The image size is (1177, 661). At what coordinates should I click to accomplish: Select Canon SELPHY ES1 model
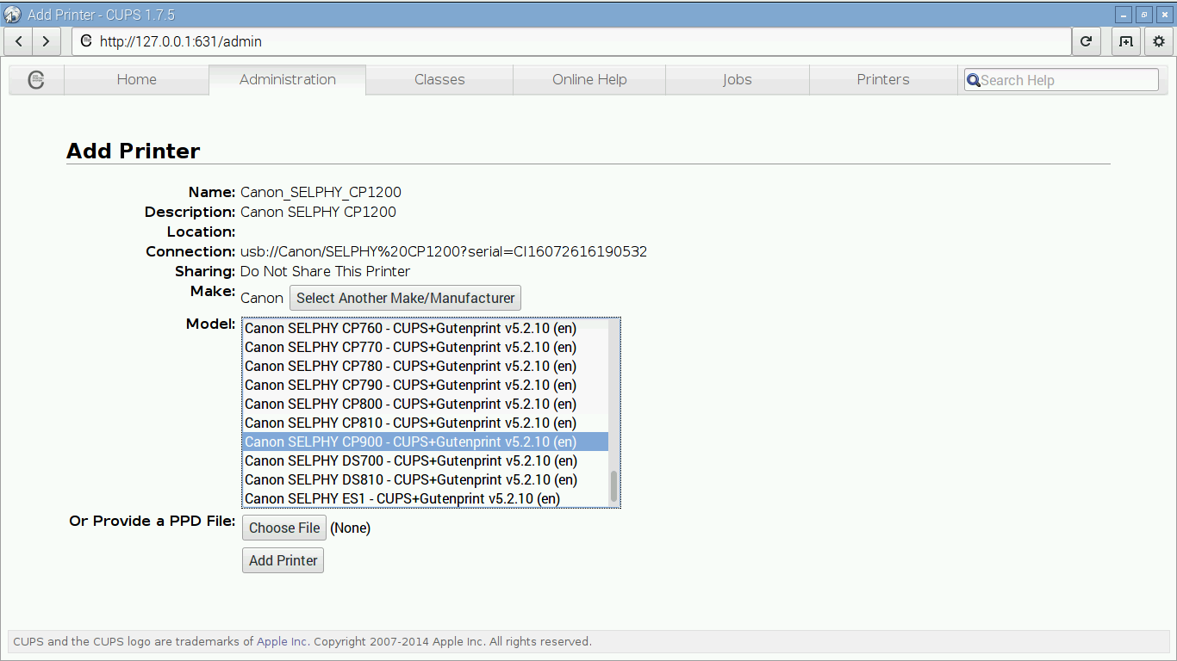click(x=425, y=498)
